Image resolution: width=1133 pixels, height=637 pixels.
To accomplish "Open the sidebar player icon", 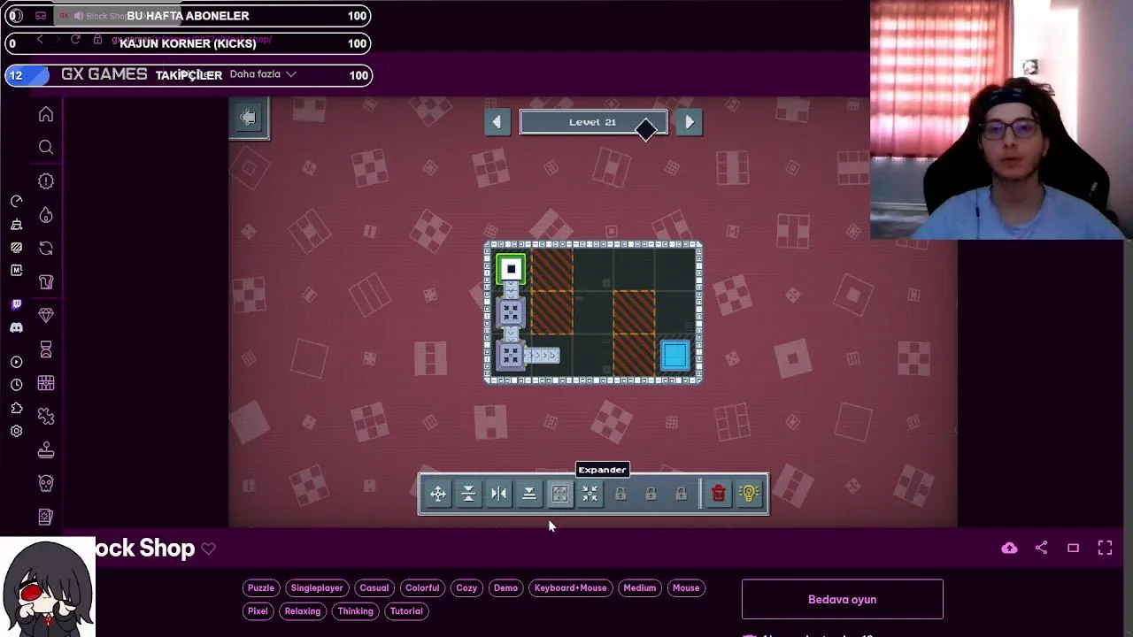I will point(16,362).
